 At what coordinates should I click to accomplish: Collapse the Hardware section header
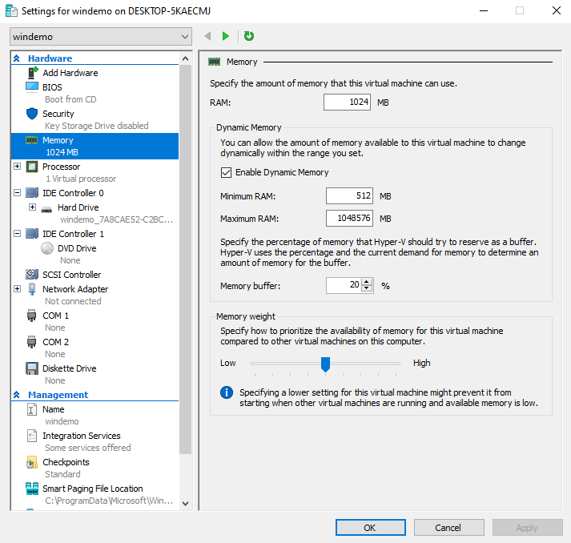tap(17, 58)
